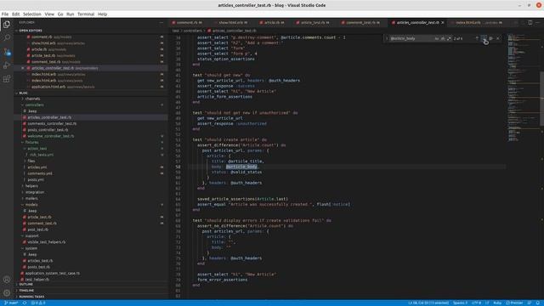The width and height of the screenshot is (544, 306).
Task: Open the Selection menu
Action: [x=32, y=14]
